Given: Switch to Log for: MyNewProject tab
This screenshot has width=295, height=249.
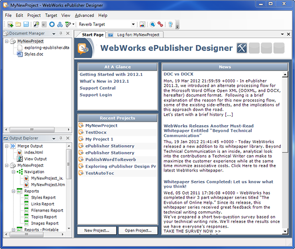Looking at the screenshot, I should click(135, 35).
